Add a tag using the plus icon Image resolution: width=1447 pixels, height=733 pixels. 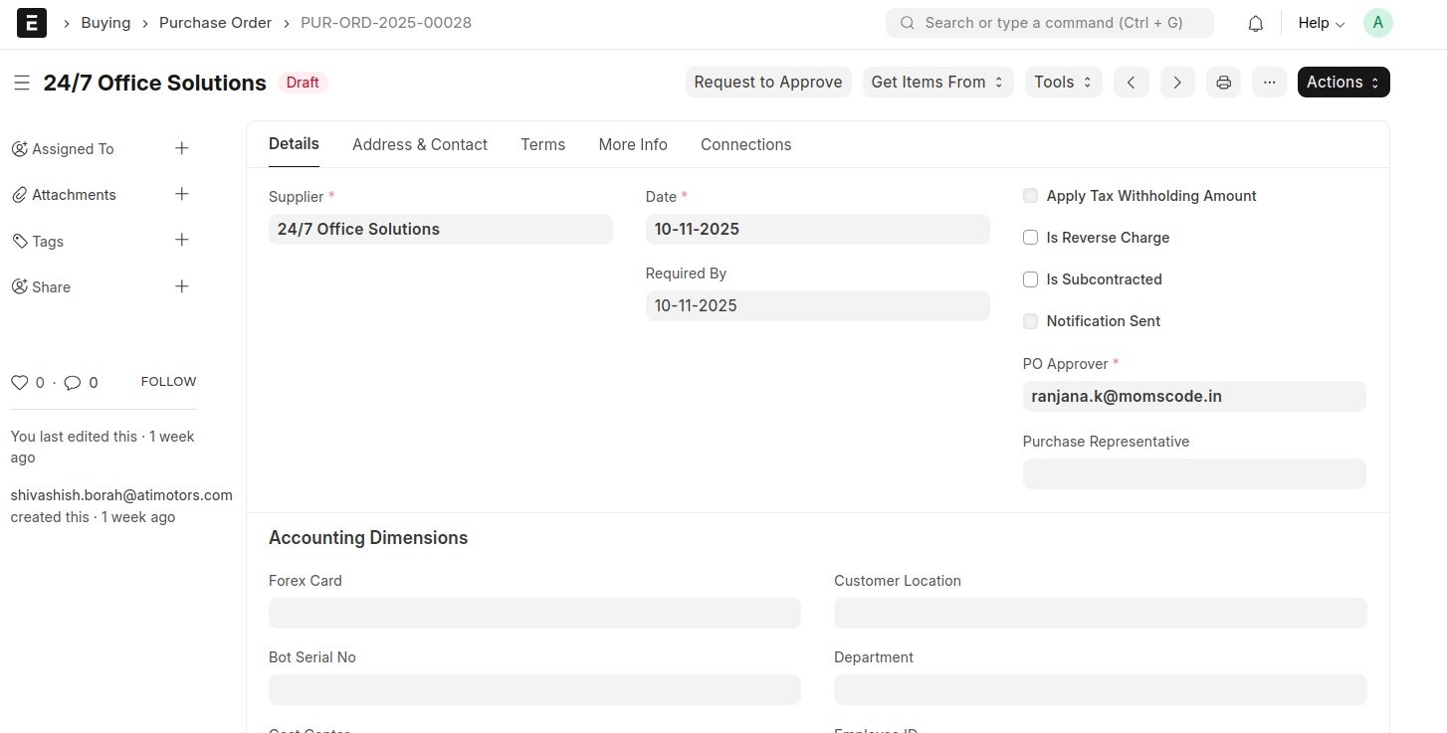click(x=182, y=240)
